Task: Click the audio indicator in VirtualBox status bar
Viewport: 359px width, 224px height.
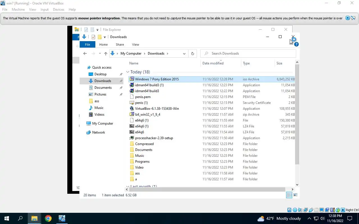Action: 300,210
